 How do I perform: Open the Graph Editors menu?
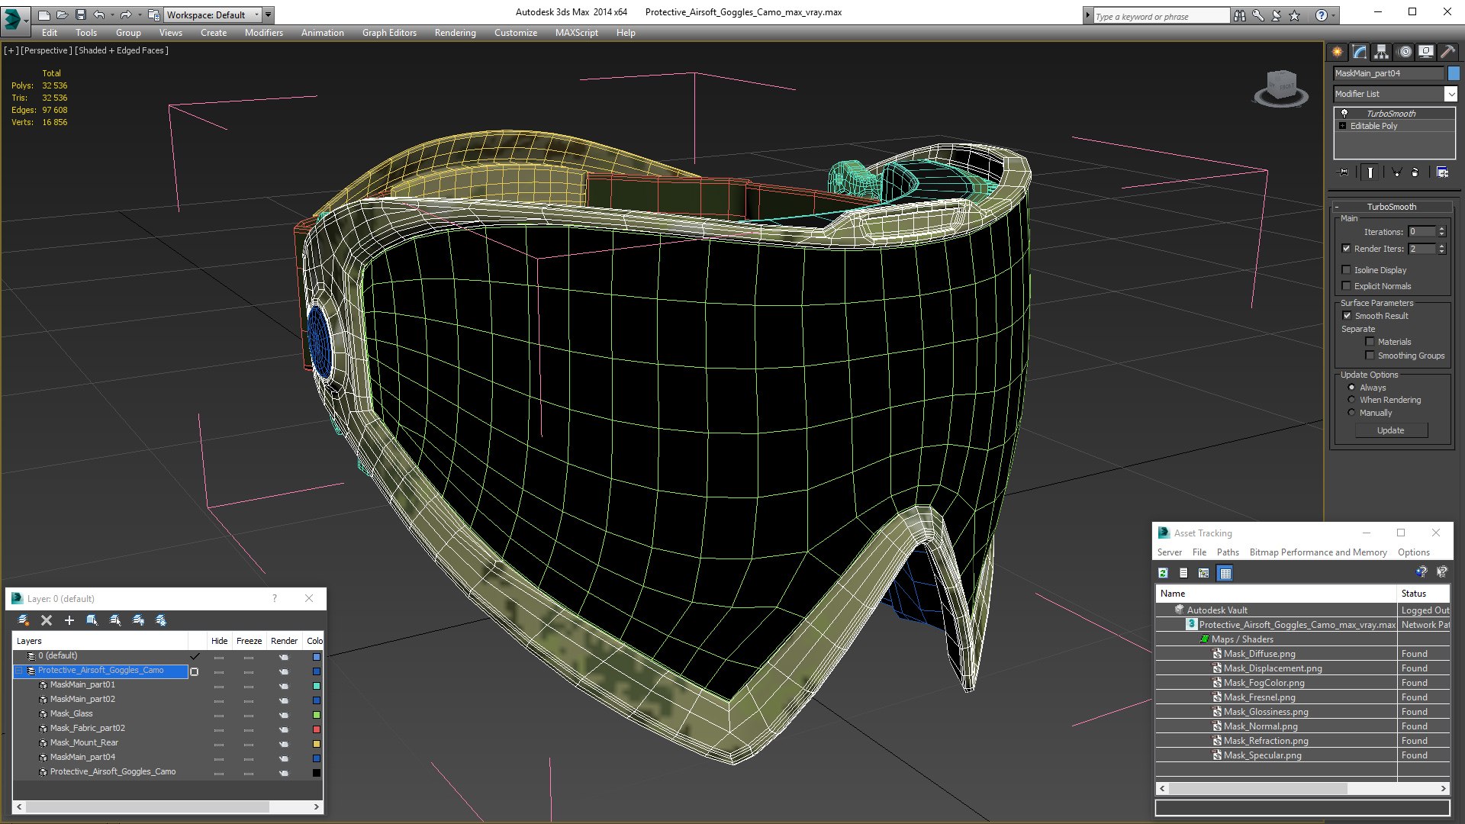click(389, 33)
